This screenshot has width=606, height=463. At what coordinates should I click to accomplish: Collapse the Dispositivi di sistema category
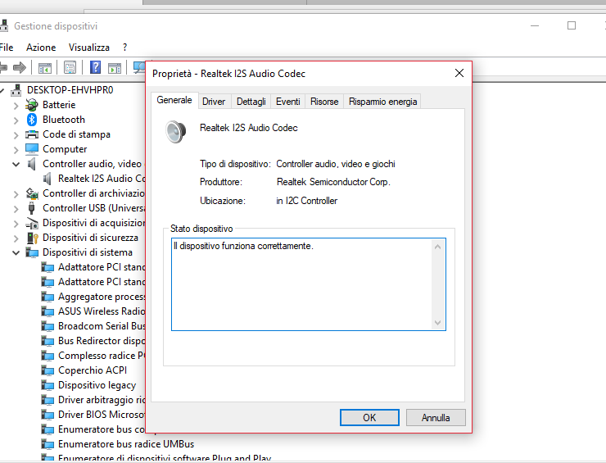pyautogui.click(x=16, y=252)
